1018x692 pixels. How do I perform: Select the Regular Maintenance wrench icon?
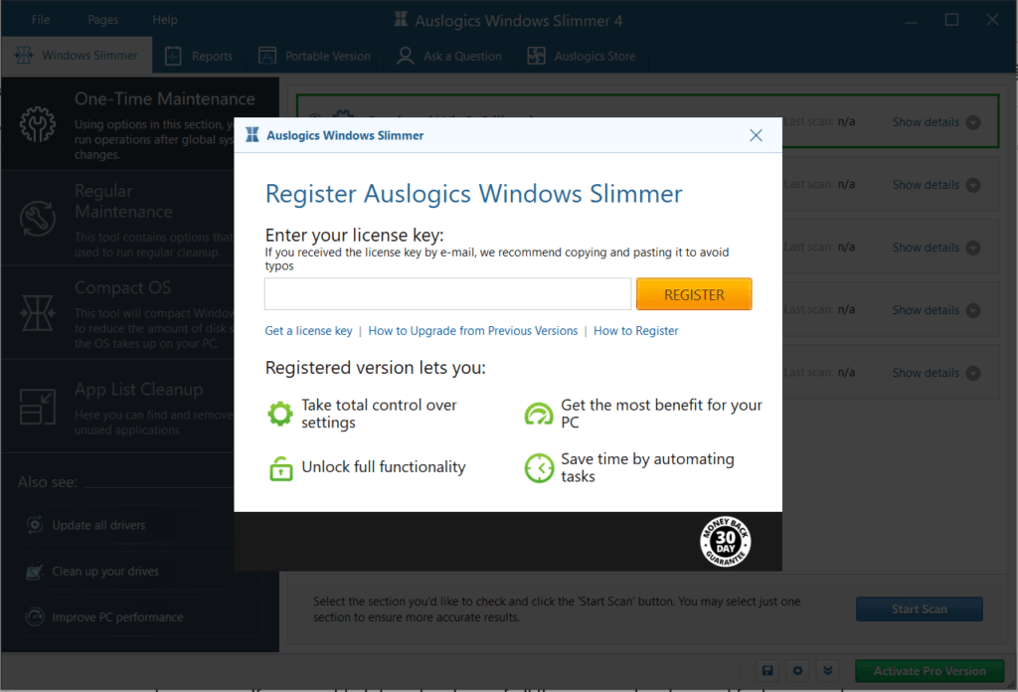(38, 217)
